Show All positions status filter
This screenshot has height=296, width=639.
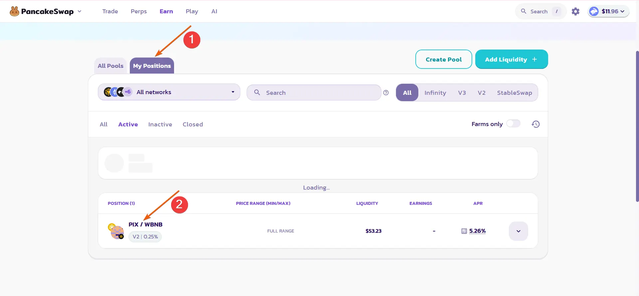(104, 124)
